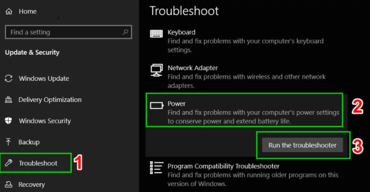Expand the Keyboard troubleshooter entry
Viewport: 370px width, 192px height.
click(x=246, y=41)
